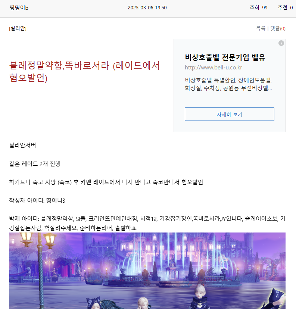Click author name 띵띵이b

(x=19, y=8)
